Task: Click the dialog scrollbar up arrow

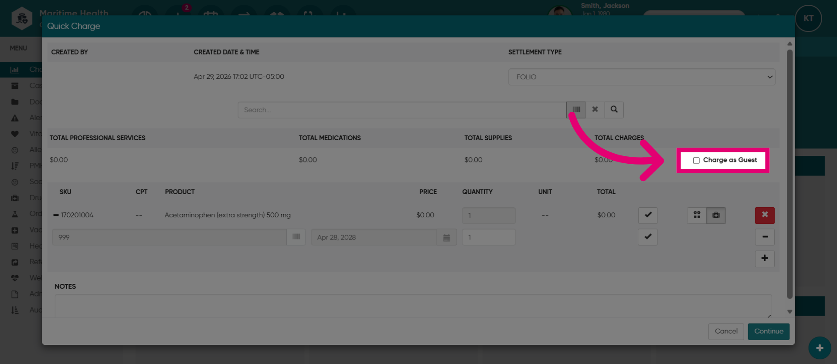Action: pyautogui.click(x=789, y=44)
